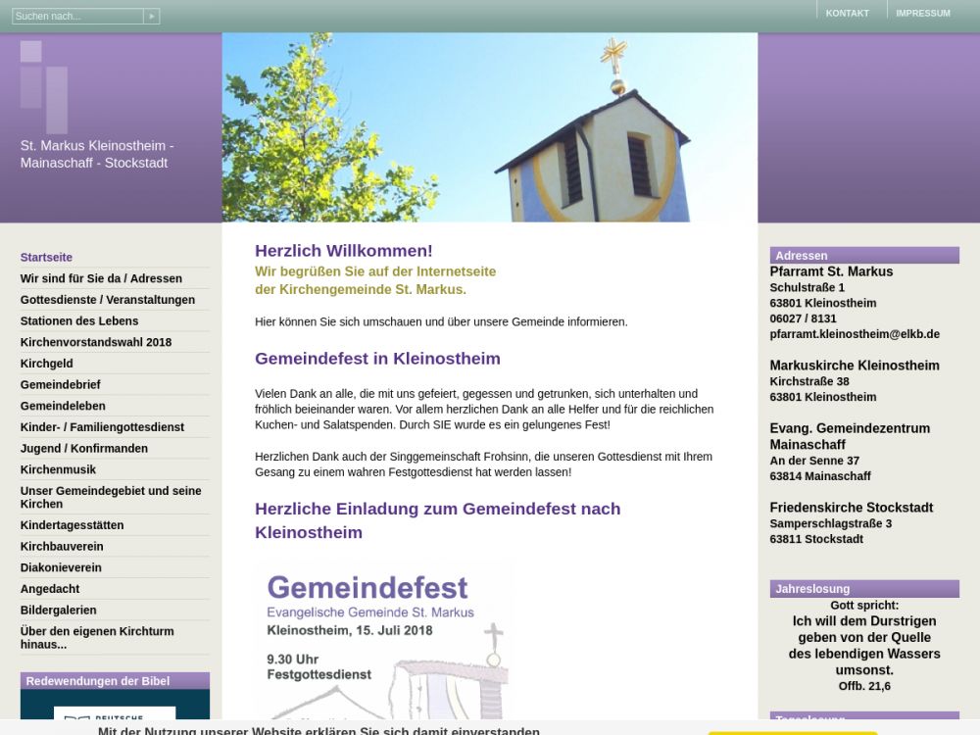Click the church tower header image

click(489, 127)
